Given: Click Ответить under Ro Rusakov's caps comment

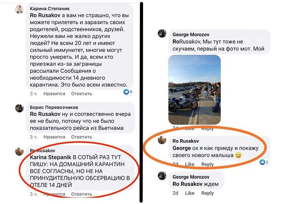Looking at the screenshot, I should pos(82,194).
